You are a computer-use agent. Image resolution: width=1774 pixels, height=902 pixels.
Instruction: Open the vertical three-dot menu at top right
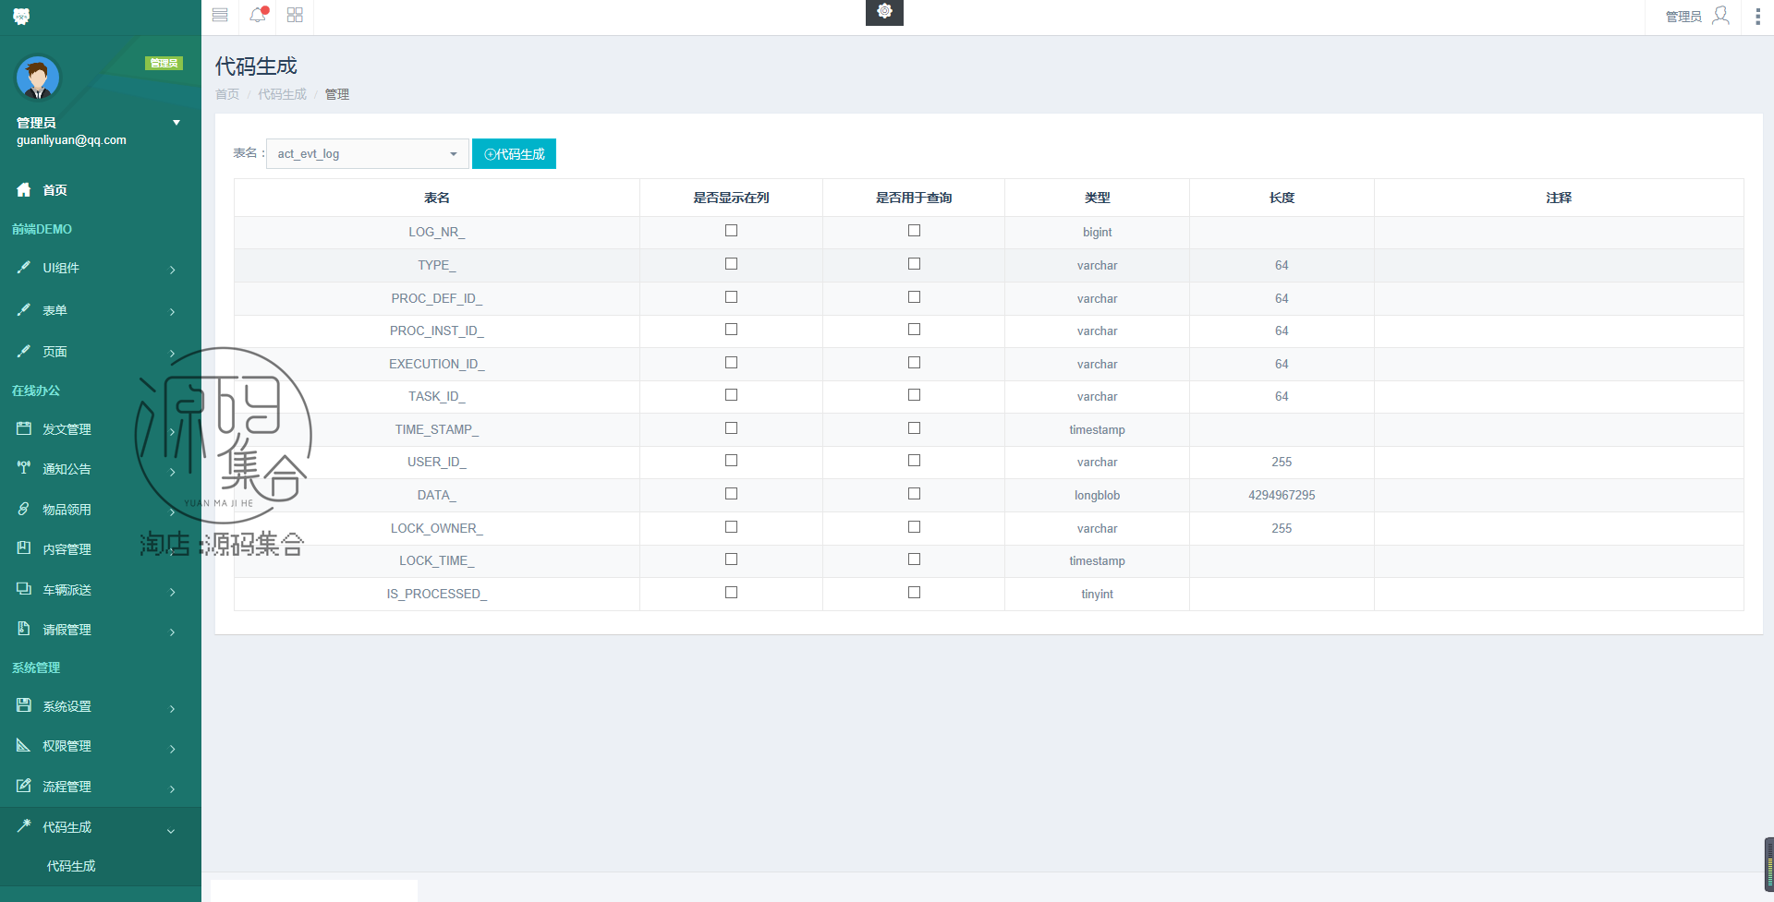coord(1757,17)
